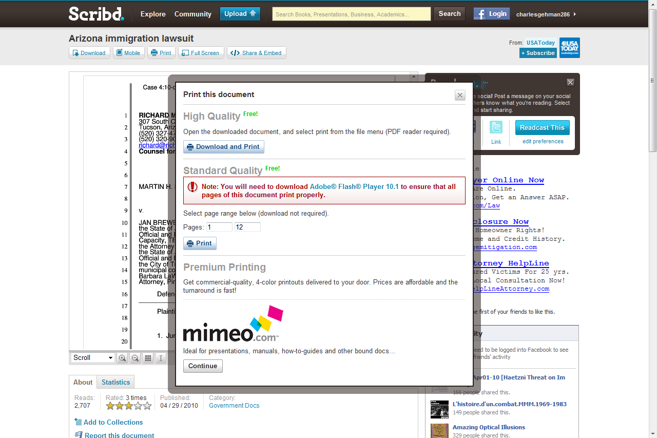Click the Link label under Twitter
Screen dimensions: 657x438
[x=496, y=142]
